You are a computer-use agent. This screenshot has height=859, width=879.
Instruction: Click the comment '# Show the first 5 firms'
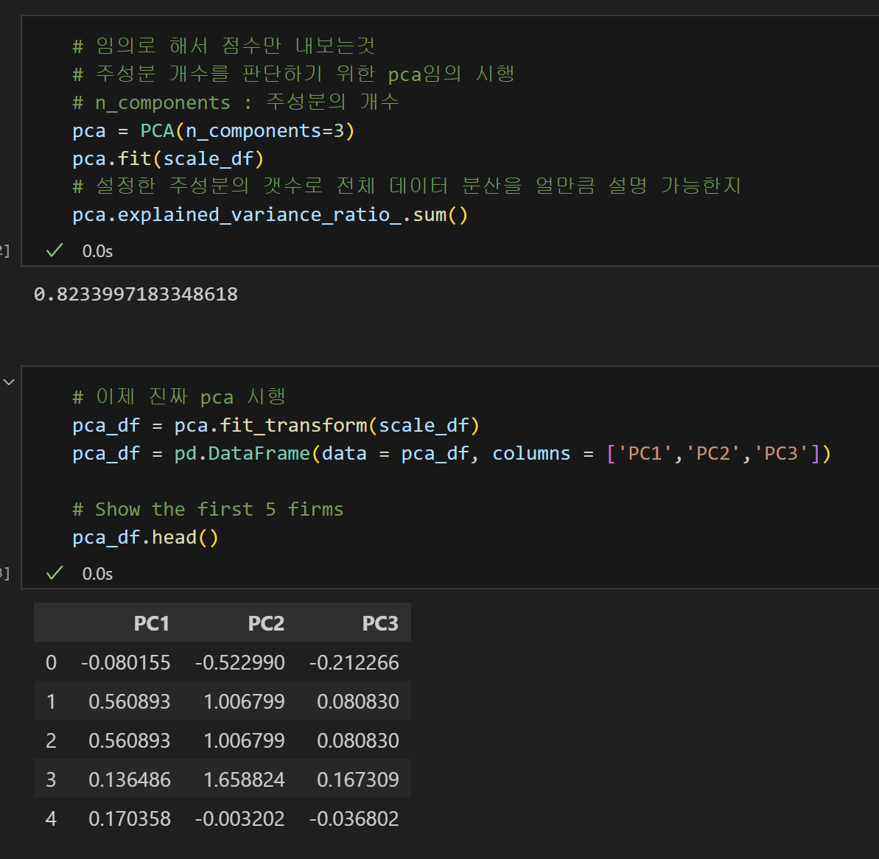[208, 510]
